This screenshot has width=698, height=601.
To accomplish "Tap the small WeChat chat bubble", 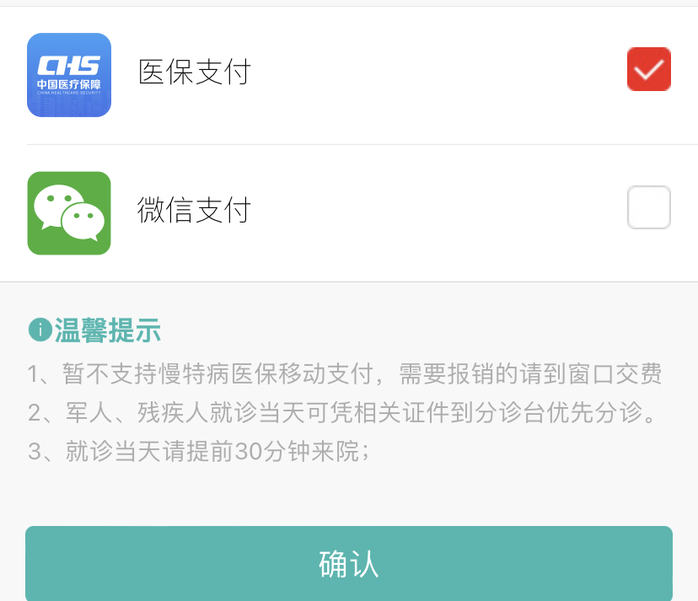I will coord(83,222).
